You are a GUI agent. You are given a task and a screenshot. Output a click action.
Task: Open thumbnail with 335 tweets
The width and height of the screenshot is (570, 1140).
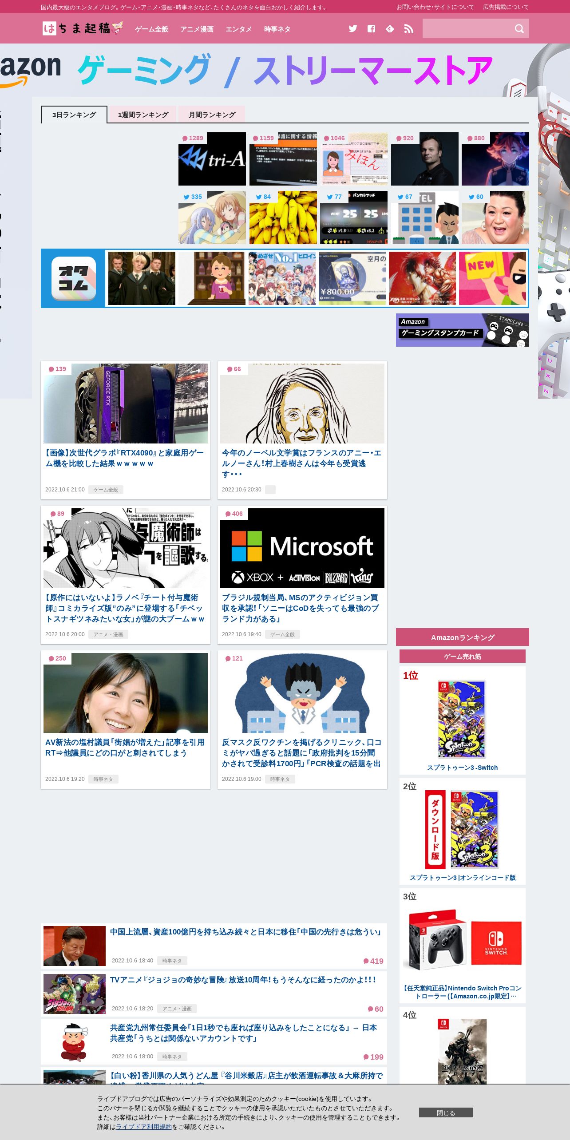(x=212, y=218)
